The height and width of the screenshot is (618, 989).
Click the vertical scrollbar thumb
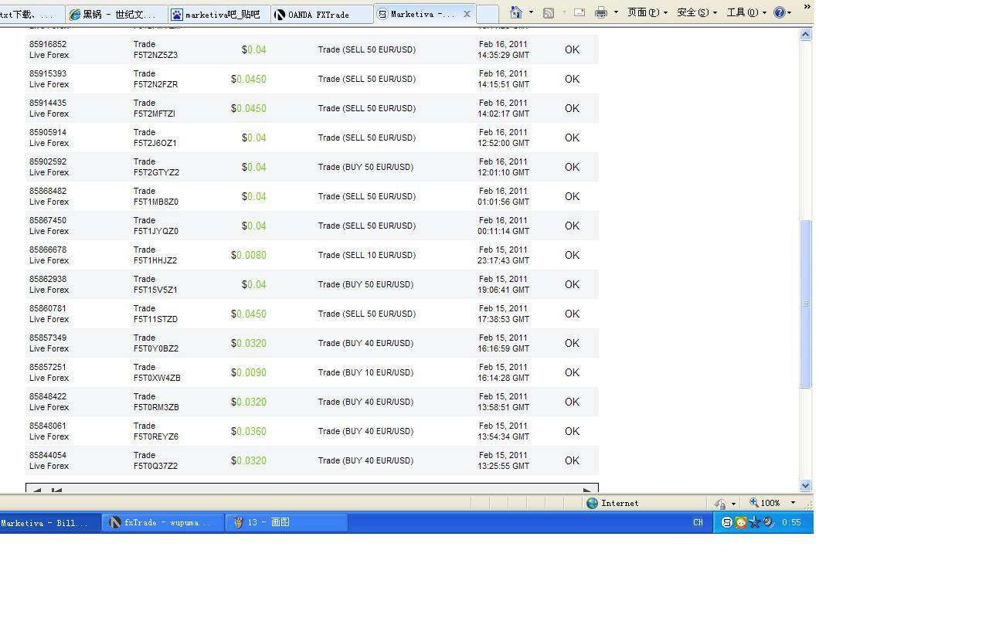806,304
